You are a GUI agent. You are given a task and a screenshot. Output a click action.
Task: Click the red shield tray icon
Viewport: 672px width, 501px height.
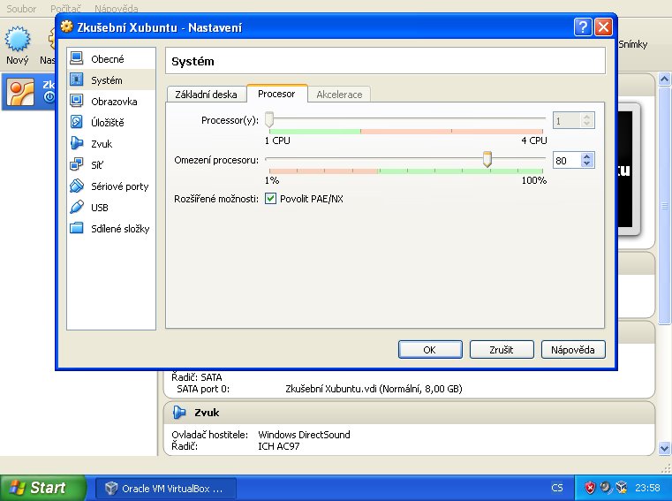coord(590,488)
